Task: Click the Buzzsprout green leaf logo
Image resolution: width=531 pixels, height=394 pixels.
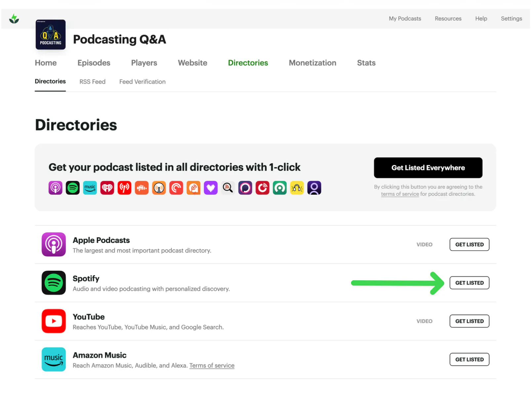Action: [14, 19]
